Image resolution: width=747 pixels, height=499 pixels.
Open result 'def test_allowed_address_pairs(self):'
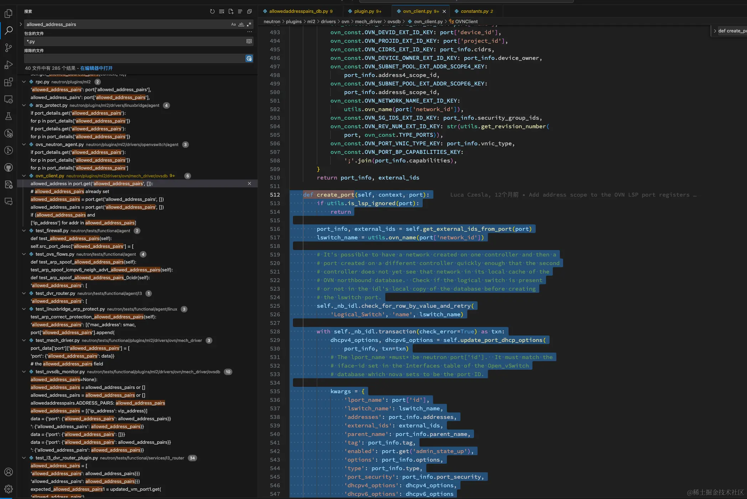click(71, 239)
